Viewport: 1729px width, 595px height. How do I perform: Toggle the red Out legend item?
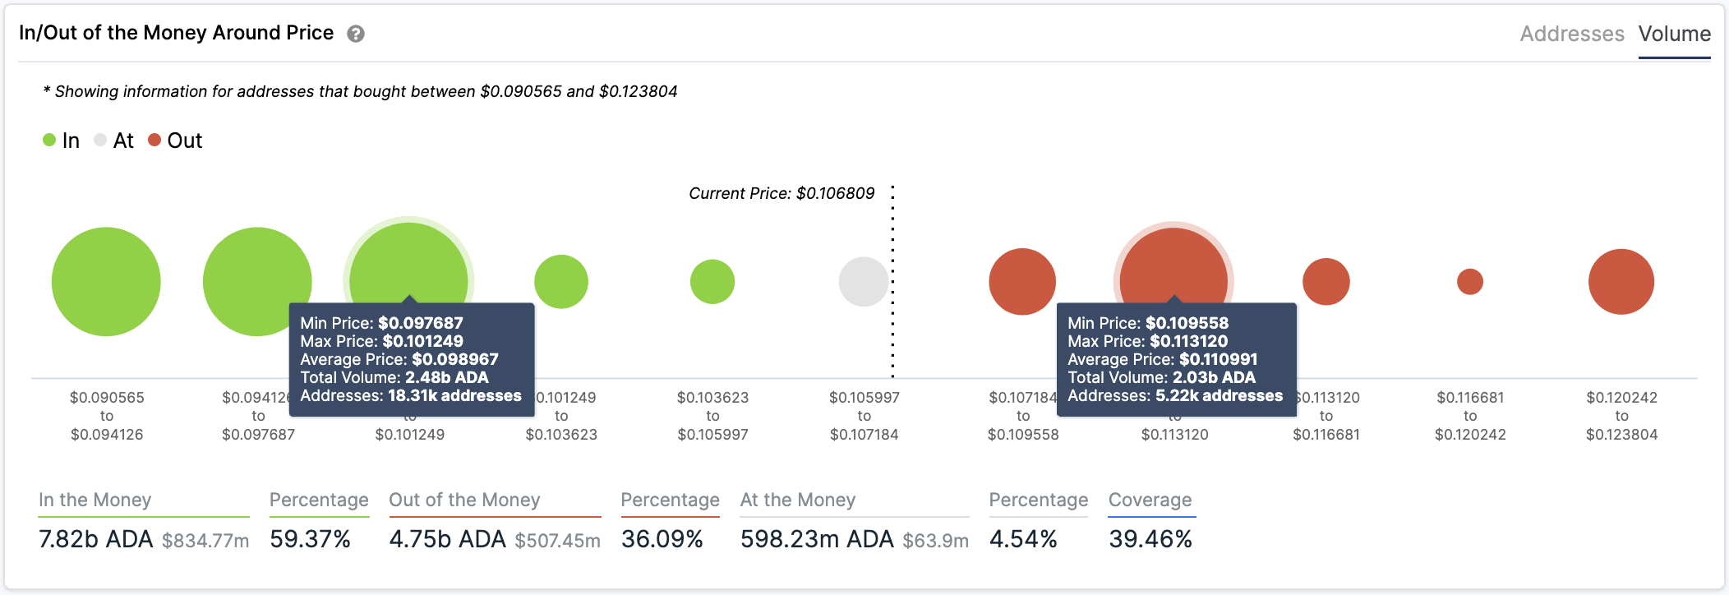point(175,141)
